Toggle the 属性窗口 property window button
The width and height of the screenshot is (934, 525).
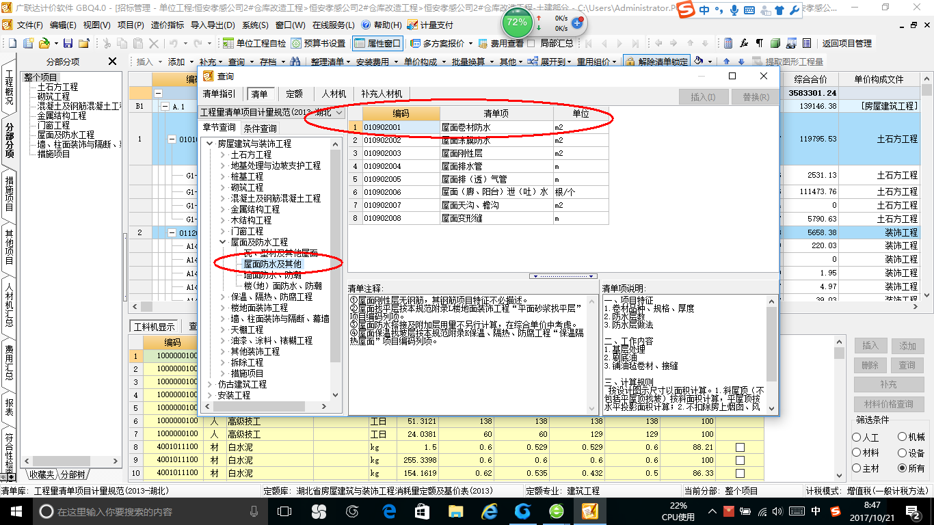click(x=377, y=43)
